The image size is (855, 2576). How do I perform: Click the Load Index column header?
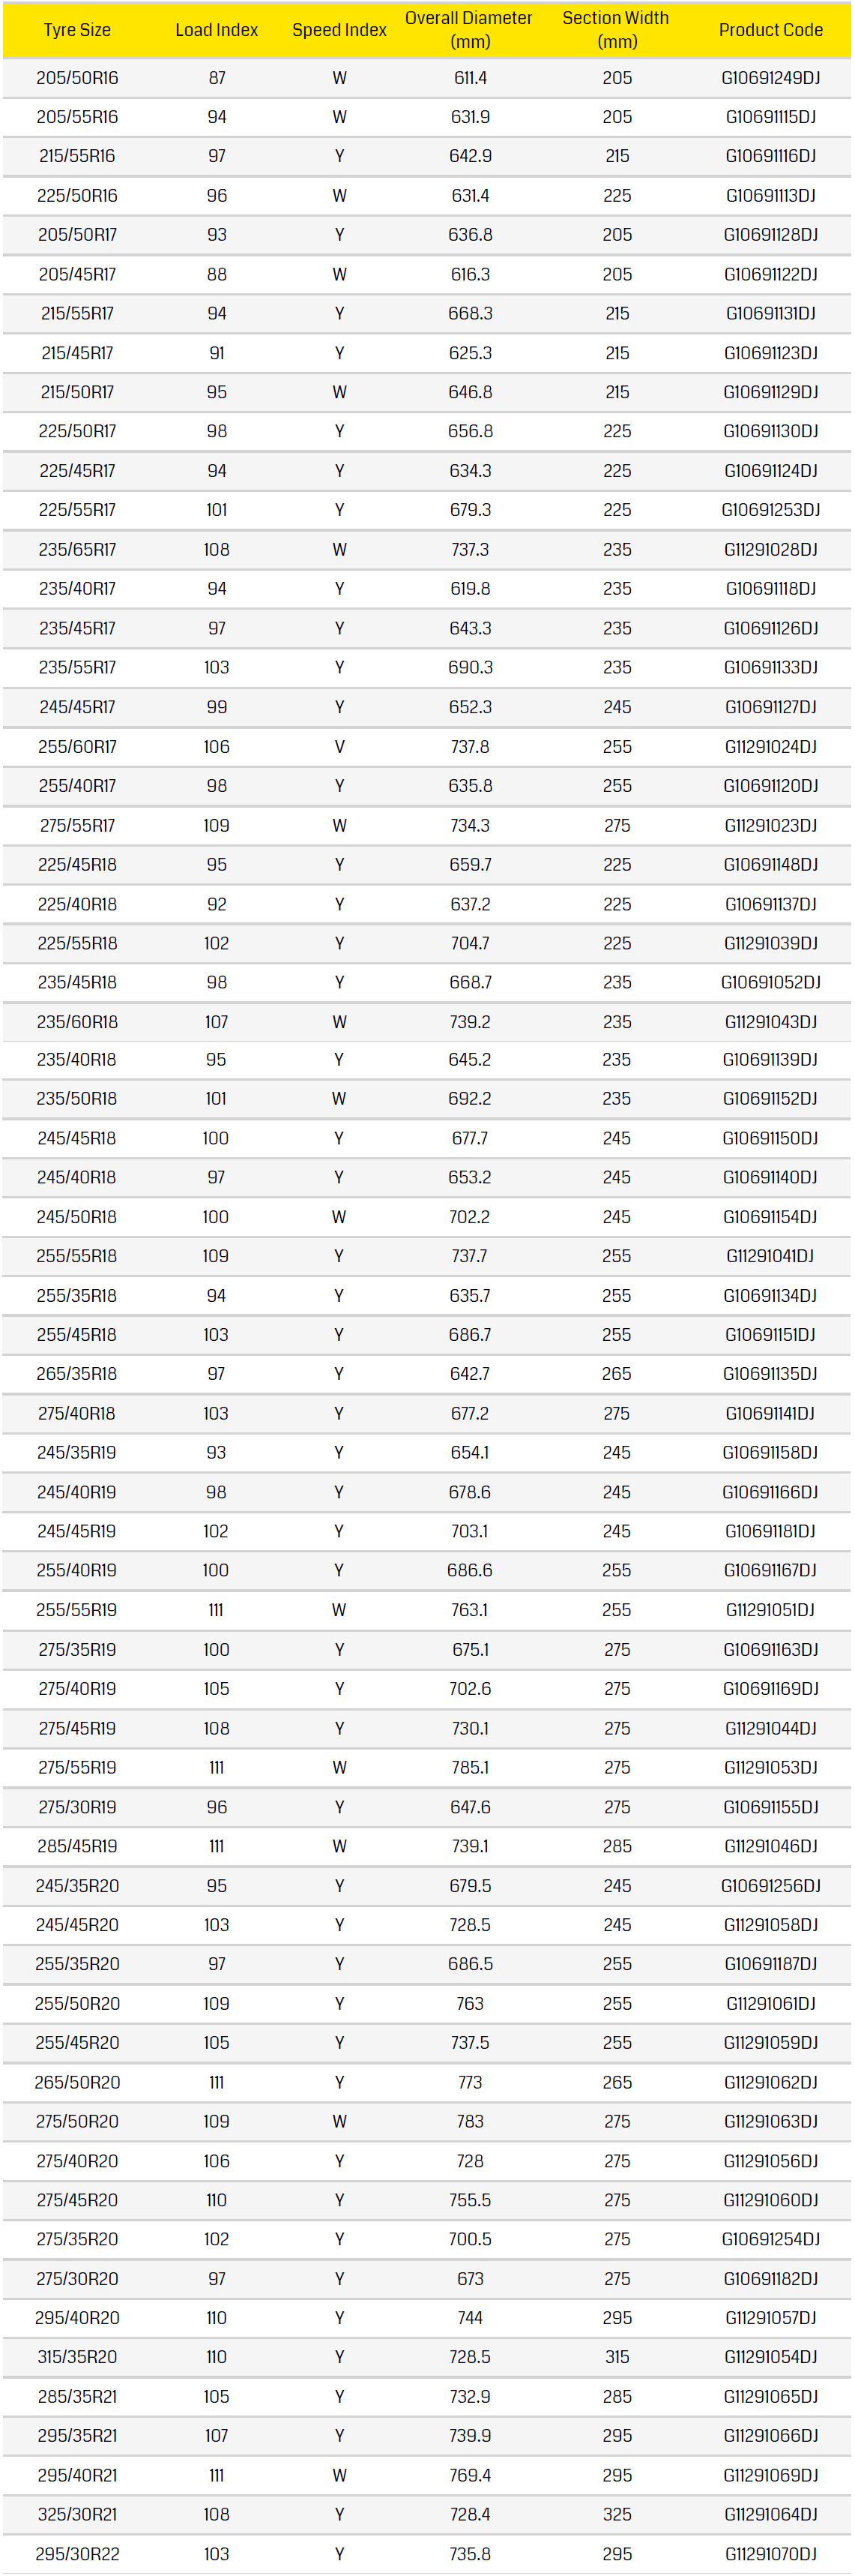pyautogui.click(x=217, y=30)
